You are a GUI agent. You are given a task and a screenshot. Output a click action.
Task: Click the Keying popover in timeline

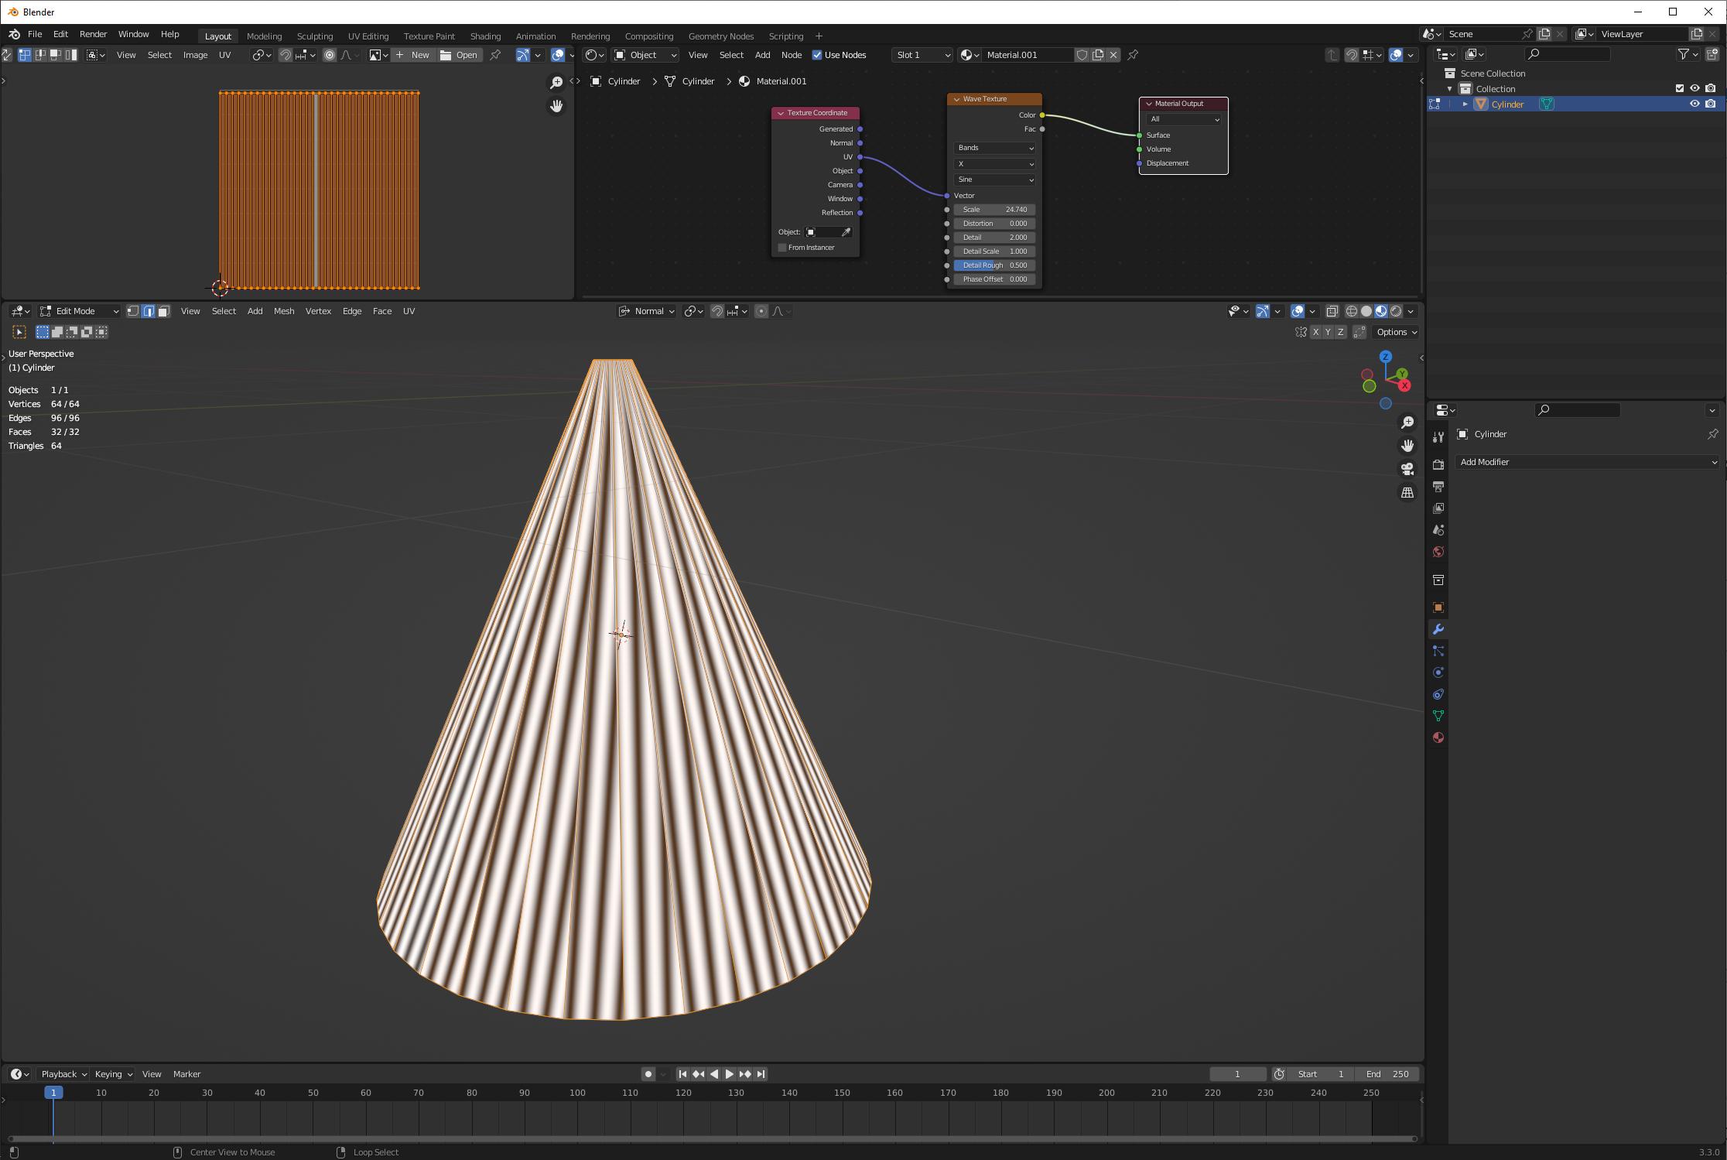click(x=113, y=1074)
